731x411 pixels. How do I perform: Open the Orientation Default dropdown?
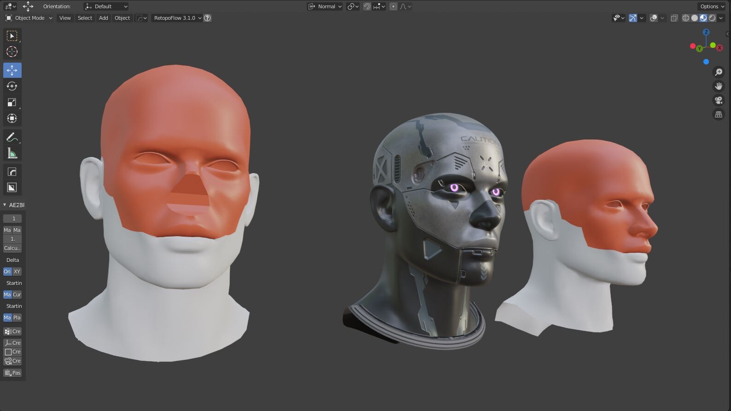pyautogui.click(x=106, y=6)
